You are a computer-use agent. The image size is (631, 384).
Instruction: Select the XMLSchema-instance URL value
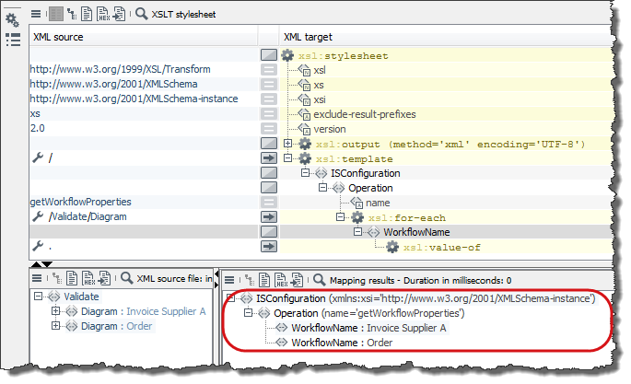point(134,99)
